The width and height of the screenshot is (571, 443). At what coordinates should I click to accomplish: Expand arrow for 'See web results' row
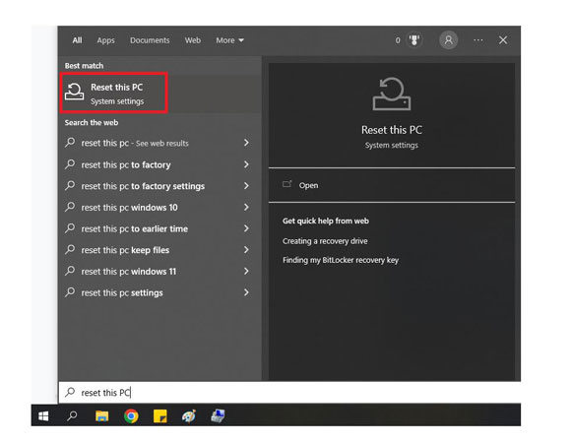pos(246,143)
